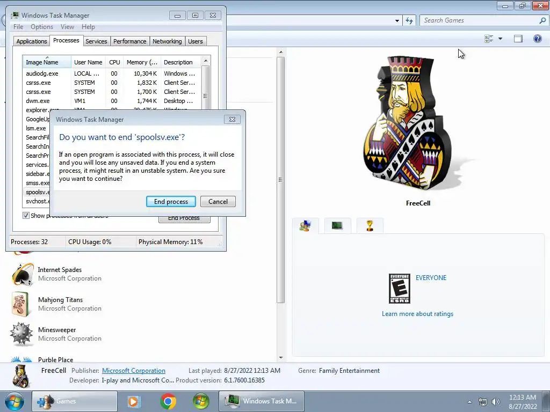The image size is (550, 412).
Task: Switch to the Users tab
Action: pyautogui.click(x=196, y=41)
